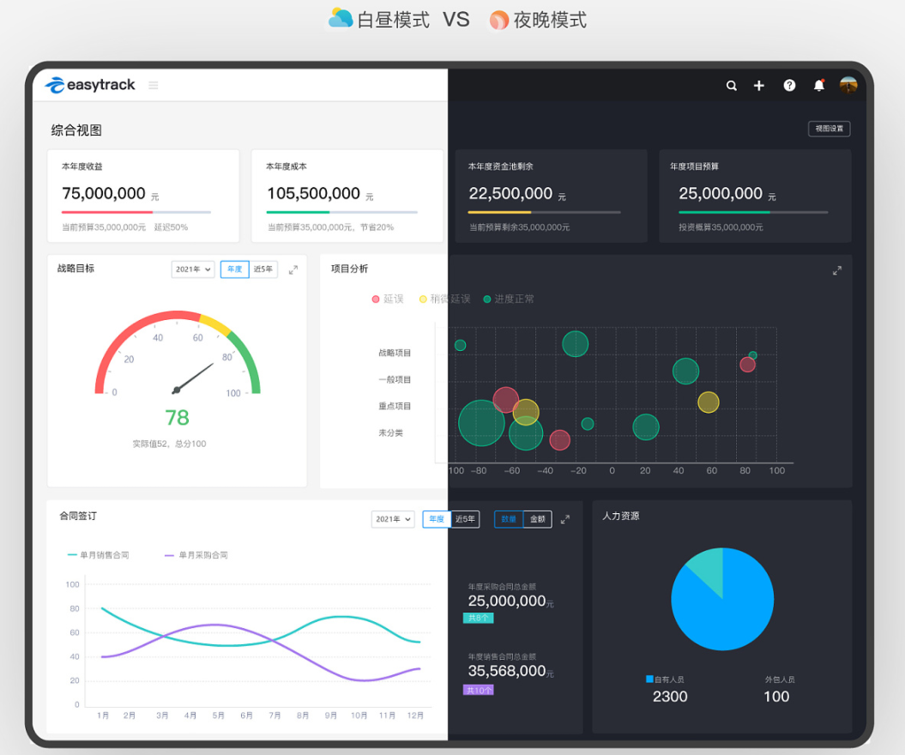This screenshot has height=755, width=905.
Task: Click the gauge needle pointer
Action: pyautogui.click(x=193, y=378)
